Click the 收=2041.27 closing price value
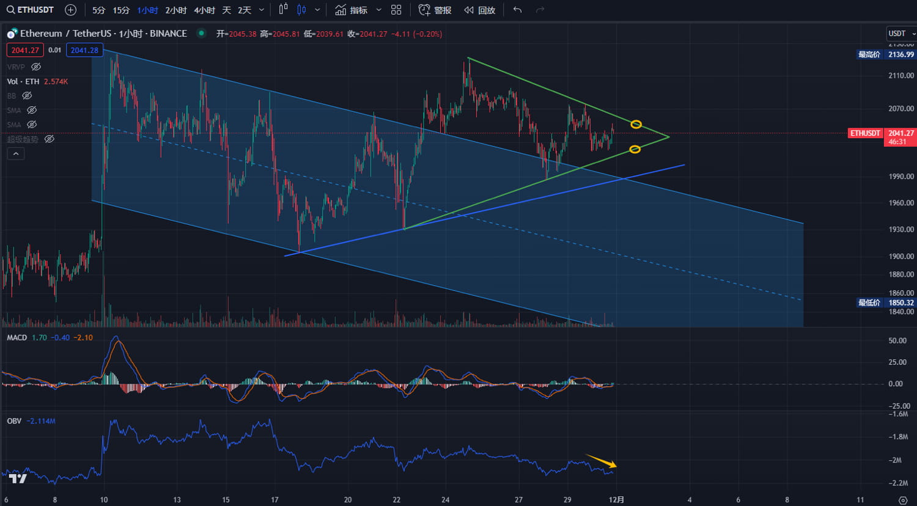This screenshot has width=917, height=506. coord(367,34)
